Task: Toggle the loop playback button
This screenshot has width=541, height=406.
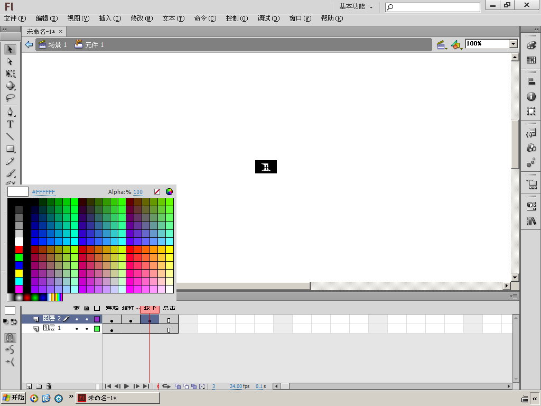Action: [x=166, y=386]
